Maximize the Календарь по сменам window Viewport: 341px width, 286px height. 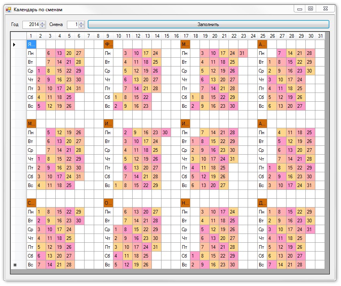311,9
